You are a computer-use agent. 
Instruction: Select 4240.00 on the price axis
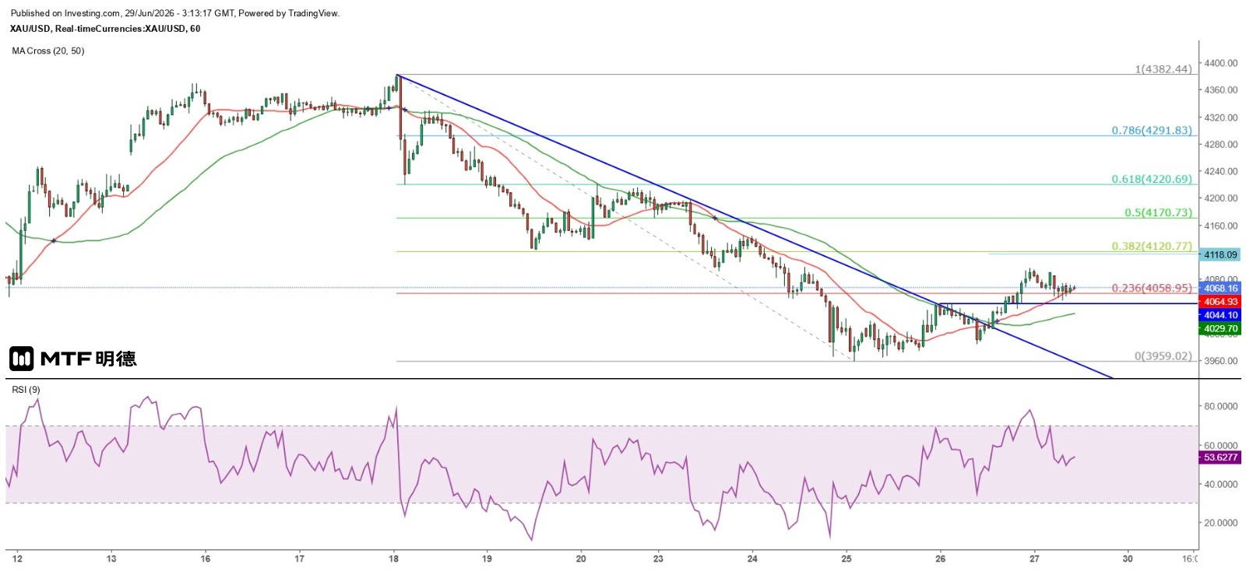click(x=1221, y=172)
